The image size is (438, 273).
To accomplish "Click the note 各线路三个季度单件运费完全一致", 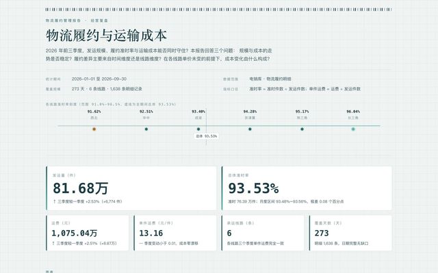I will click(x=255, y=244).
